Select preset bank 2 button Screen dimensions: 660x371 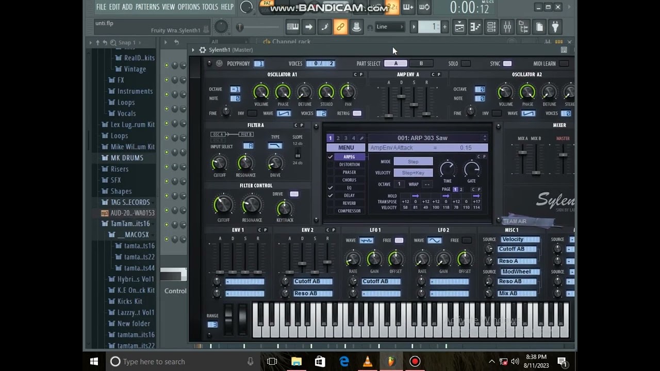coord(338,138)
